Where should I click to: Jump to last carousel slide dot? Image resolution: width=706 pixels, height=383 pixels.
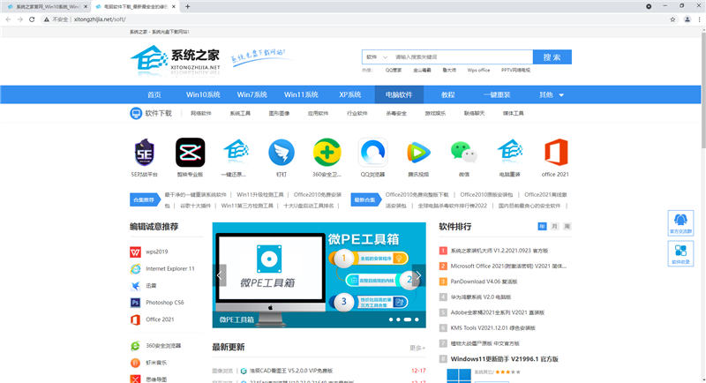(417, 319)
